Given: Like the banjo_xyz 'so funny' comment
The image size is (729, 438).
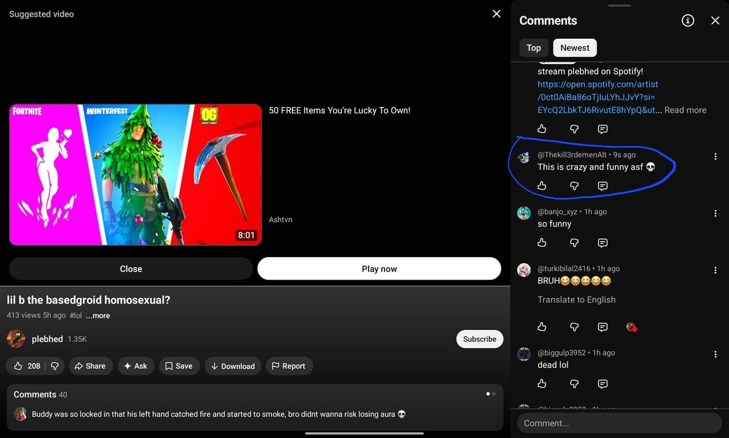Looking at the screenshot, I should tap(542, 243).
